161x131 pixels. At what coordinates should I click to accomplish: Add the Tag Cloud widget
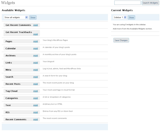tap(35, 91)
